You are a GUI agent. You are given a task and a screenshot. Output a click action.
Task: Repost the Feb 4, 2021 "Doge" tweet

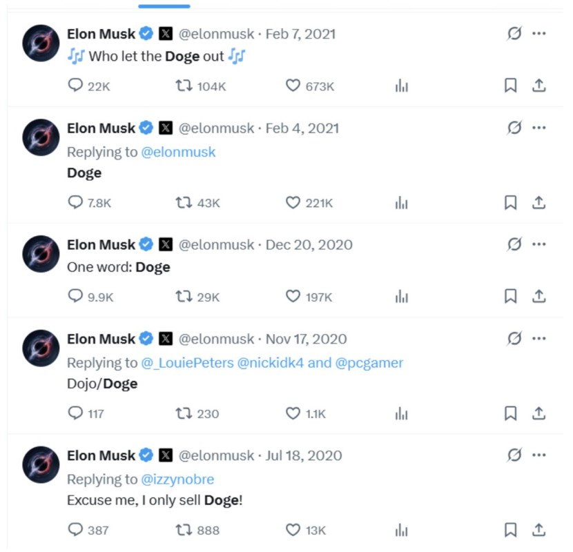click(184, 203)
